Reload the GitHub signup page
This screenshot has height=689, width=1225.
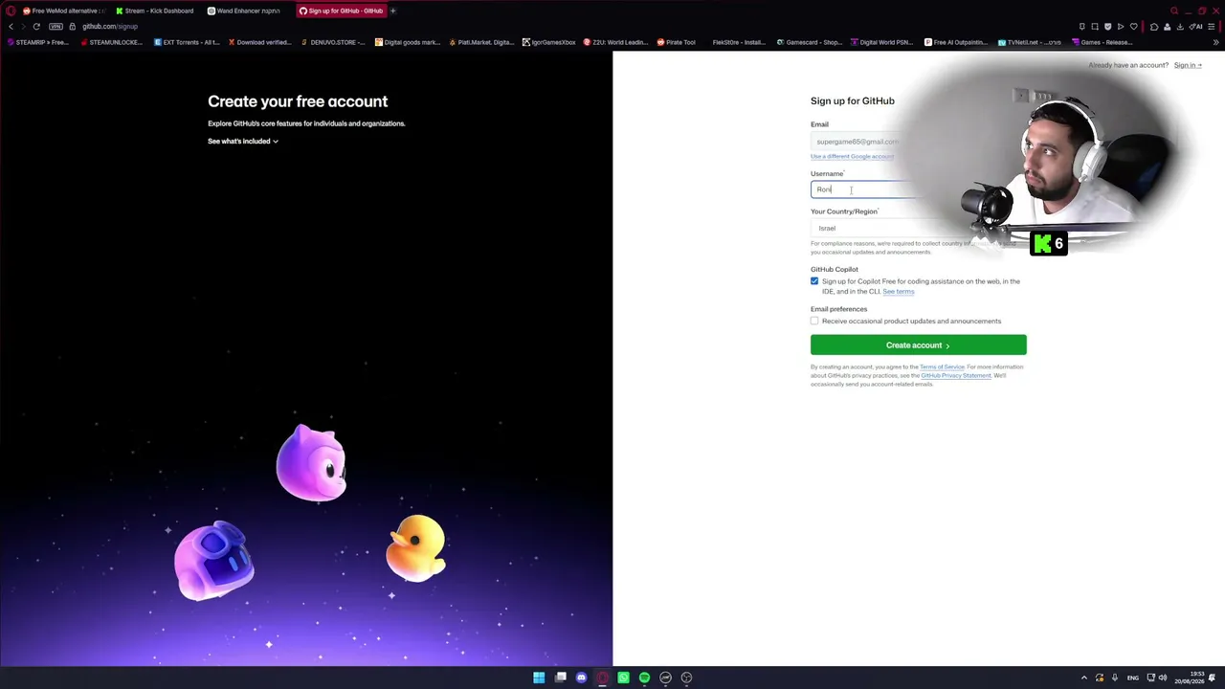click(36, 26)
